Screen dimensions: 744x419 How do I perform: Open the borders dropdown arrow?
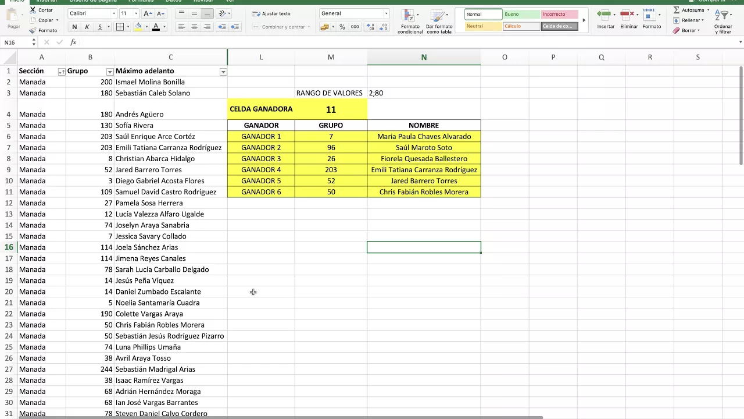(x=128, y=27)
